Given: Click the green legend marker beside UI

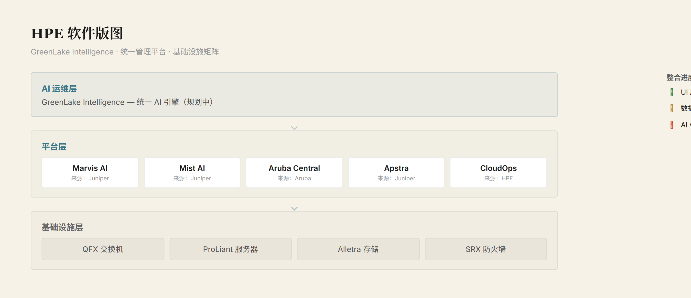Looking at the screenshot, I should 672,92.
